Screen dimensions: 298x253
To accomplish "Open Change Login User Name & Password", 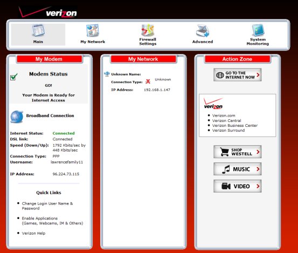I will click(x=47, y=206).
